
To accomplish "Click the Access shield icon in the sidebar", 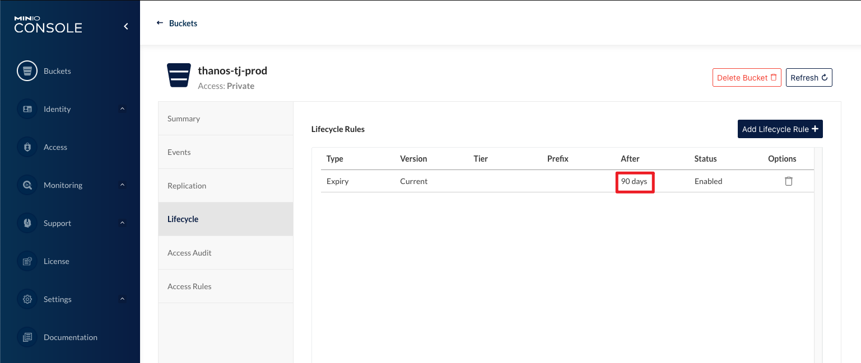I will pyautogui.click(x=27, y=147).
